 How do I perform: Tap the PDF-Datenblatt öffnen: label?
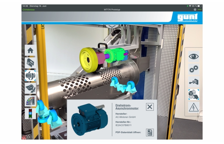(128, 132)
